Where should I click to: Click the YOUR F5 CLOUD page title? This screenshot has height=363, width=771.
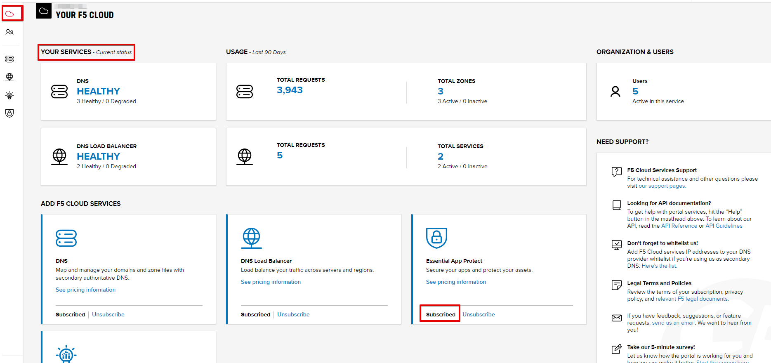(x=85, y=15)
